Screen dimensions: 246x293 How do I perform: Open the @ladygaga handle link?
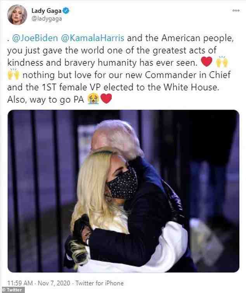coord(47,19)
